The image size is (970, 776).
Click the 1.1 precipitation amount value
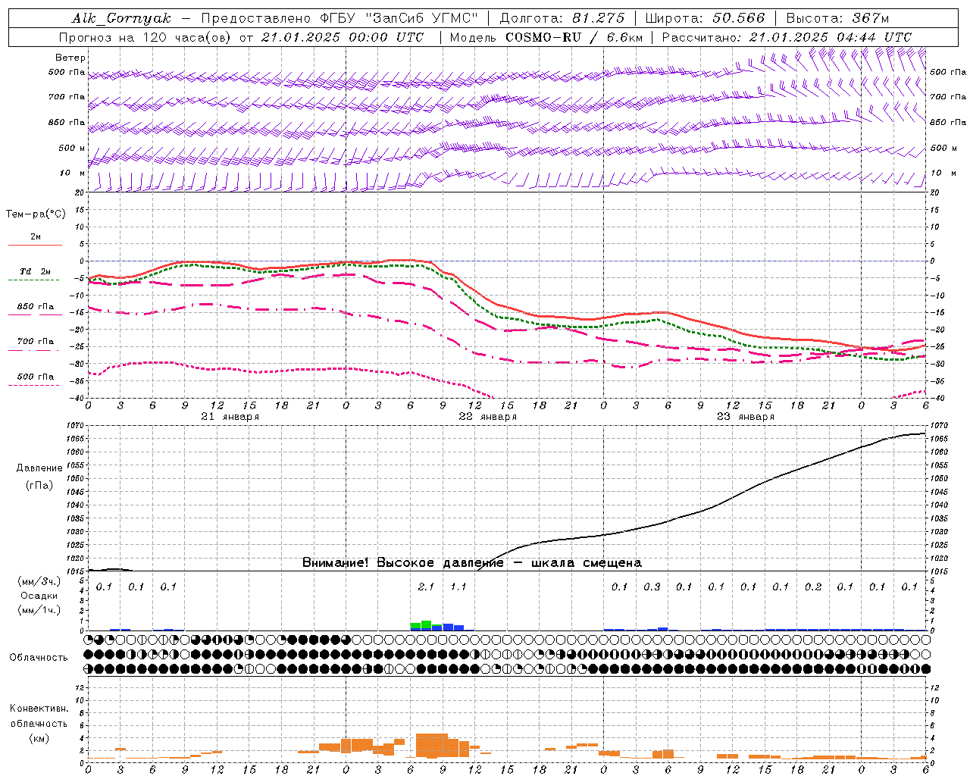458,587
